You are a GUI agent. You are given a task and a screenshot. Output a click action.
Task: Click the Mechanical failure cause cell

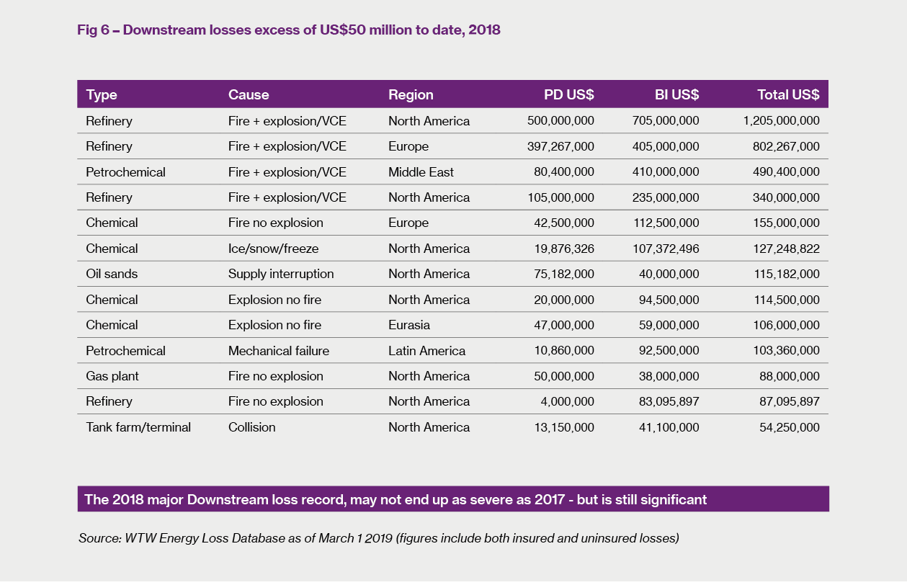(279, 351)
